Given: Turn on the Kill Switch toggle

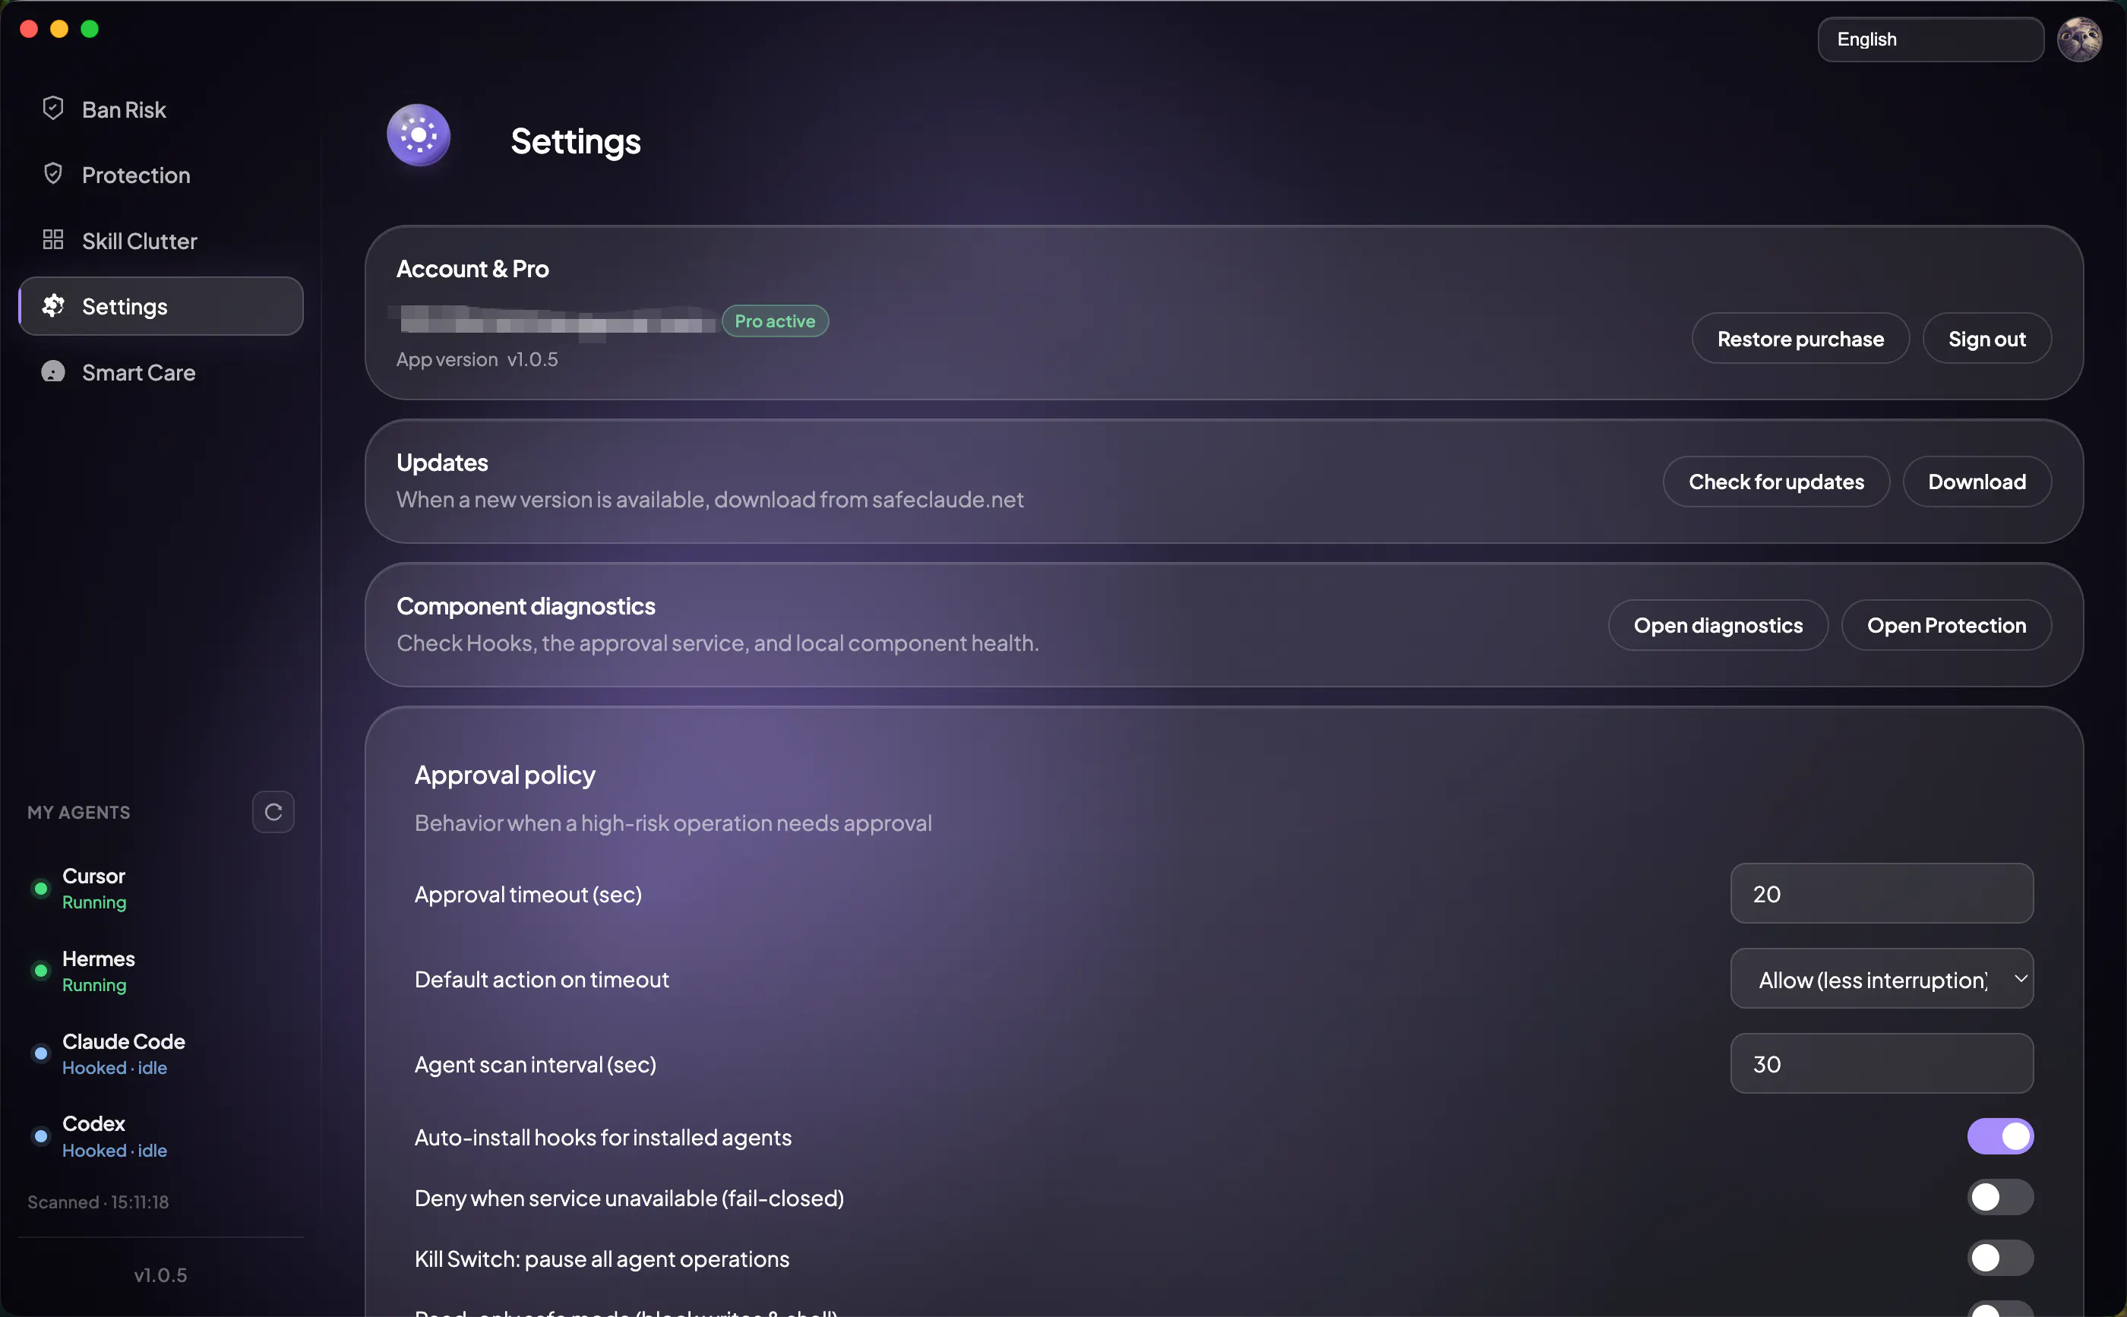Looking at the screenshot, I should 2000,1258.
